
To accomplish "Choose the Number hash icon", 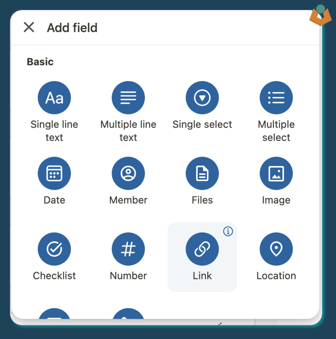I will pos(128,249).
